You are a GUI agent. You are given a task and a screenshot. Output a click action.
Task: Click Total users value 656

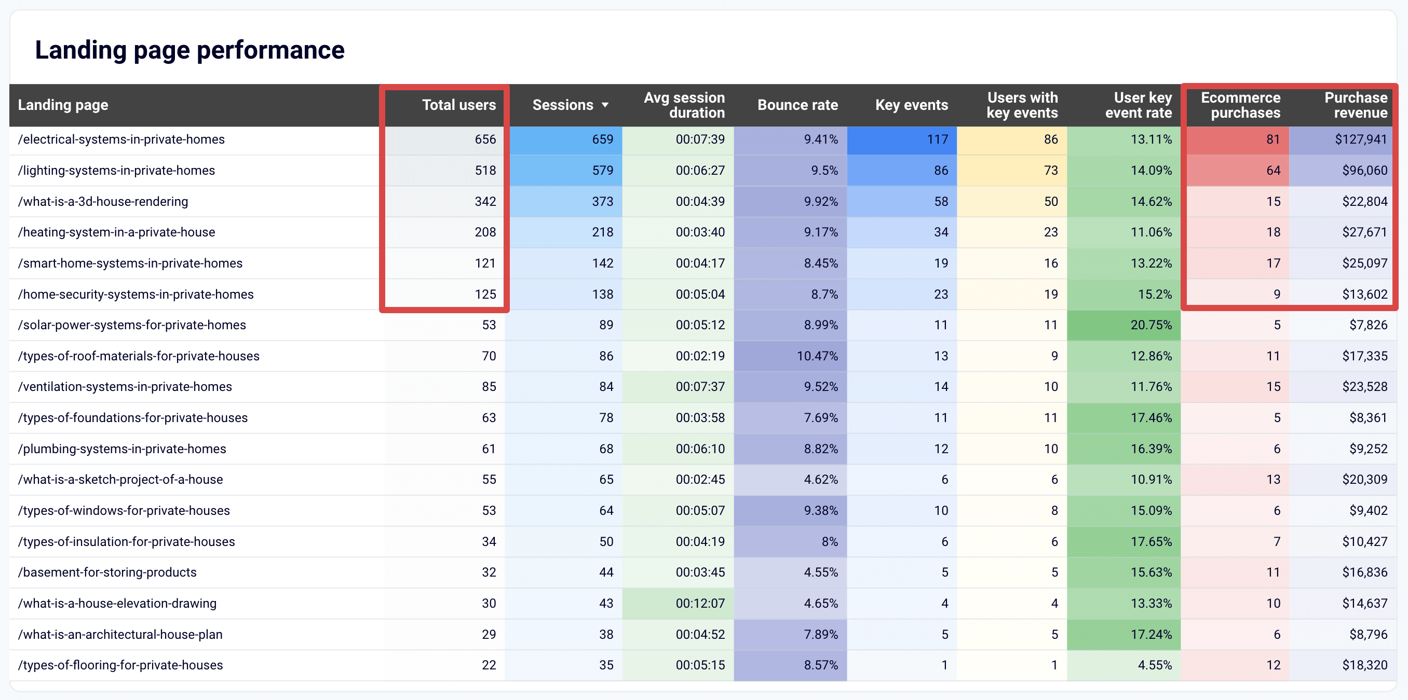pos(485,139)
